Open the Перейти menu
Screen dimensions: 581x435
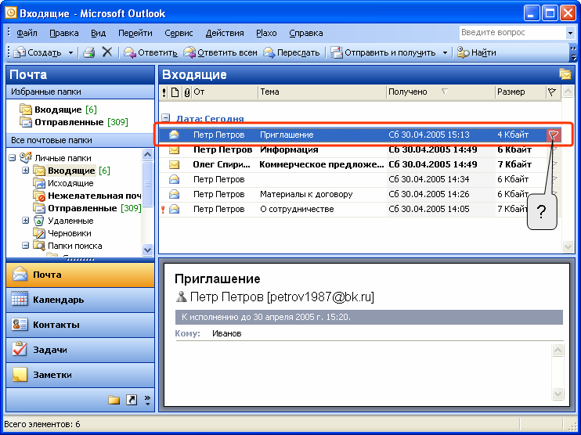tap(135, 33)
